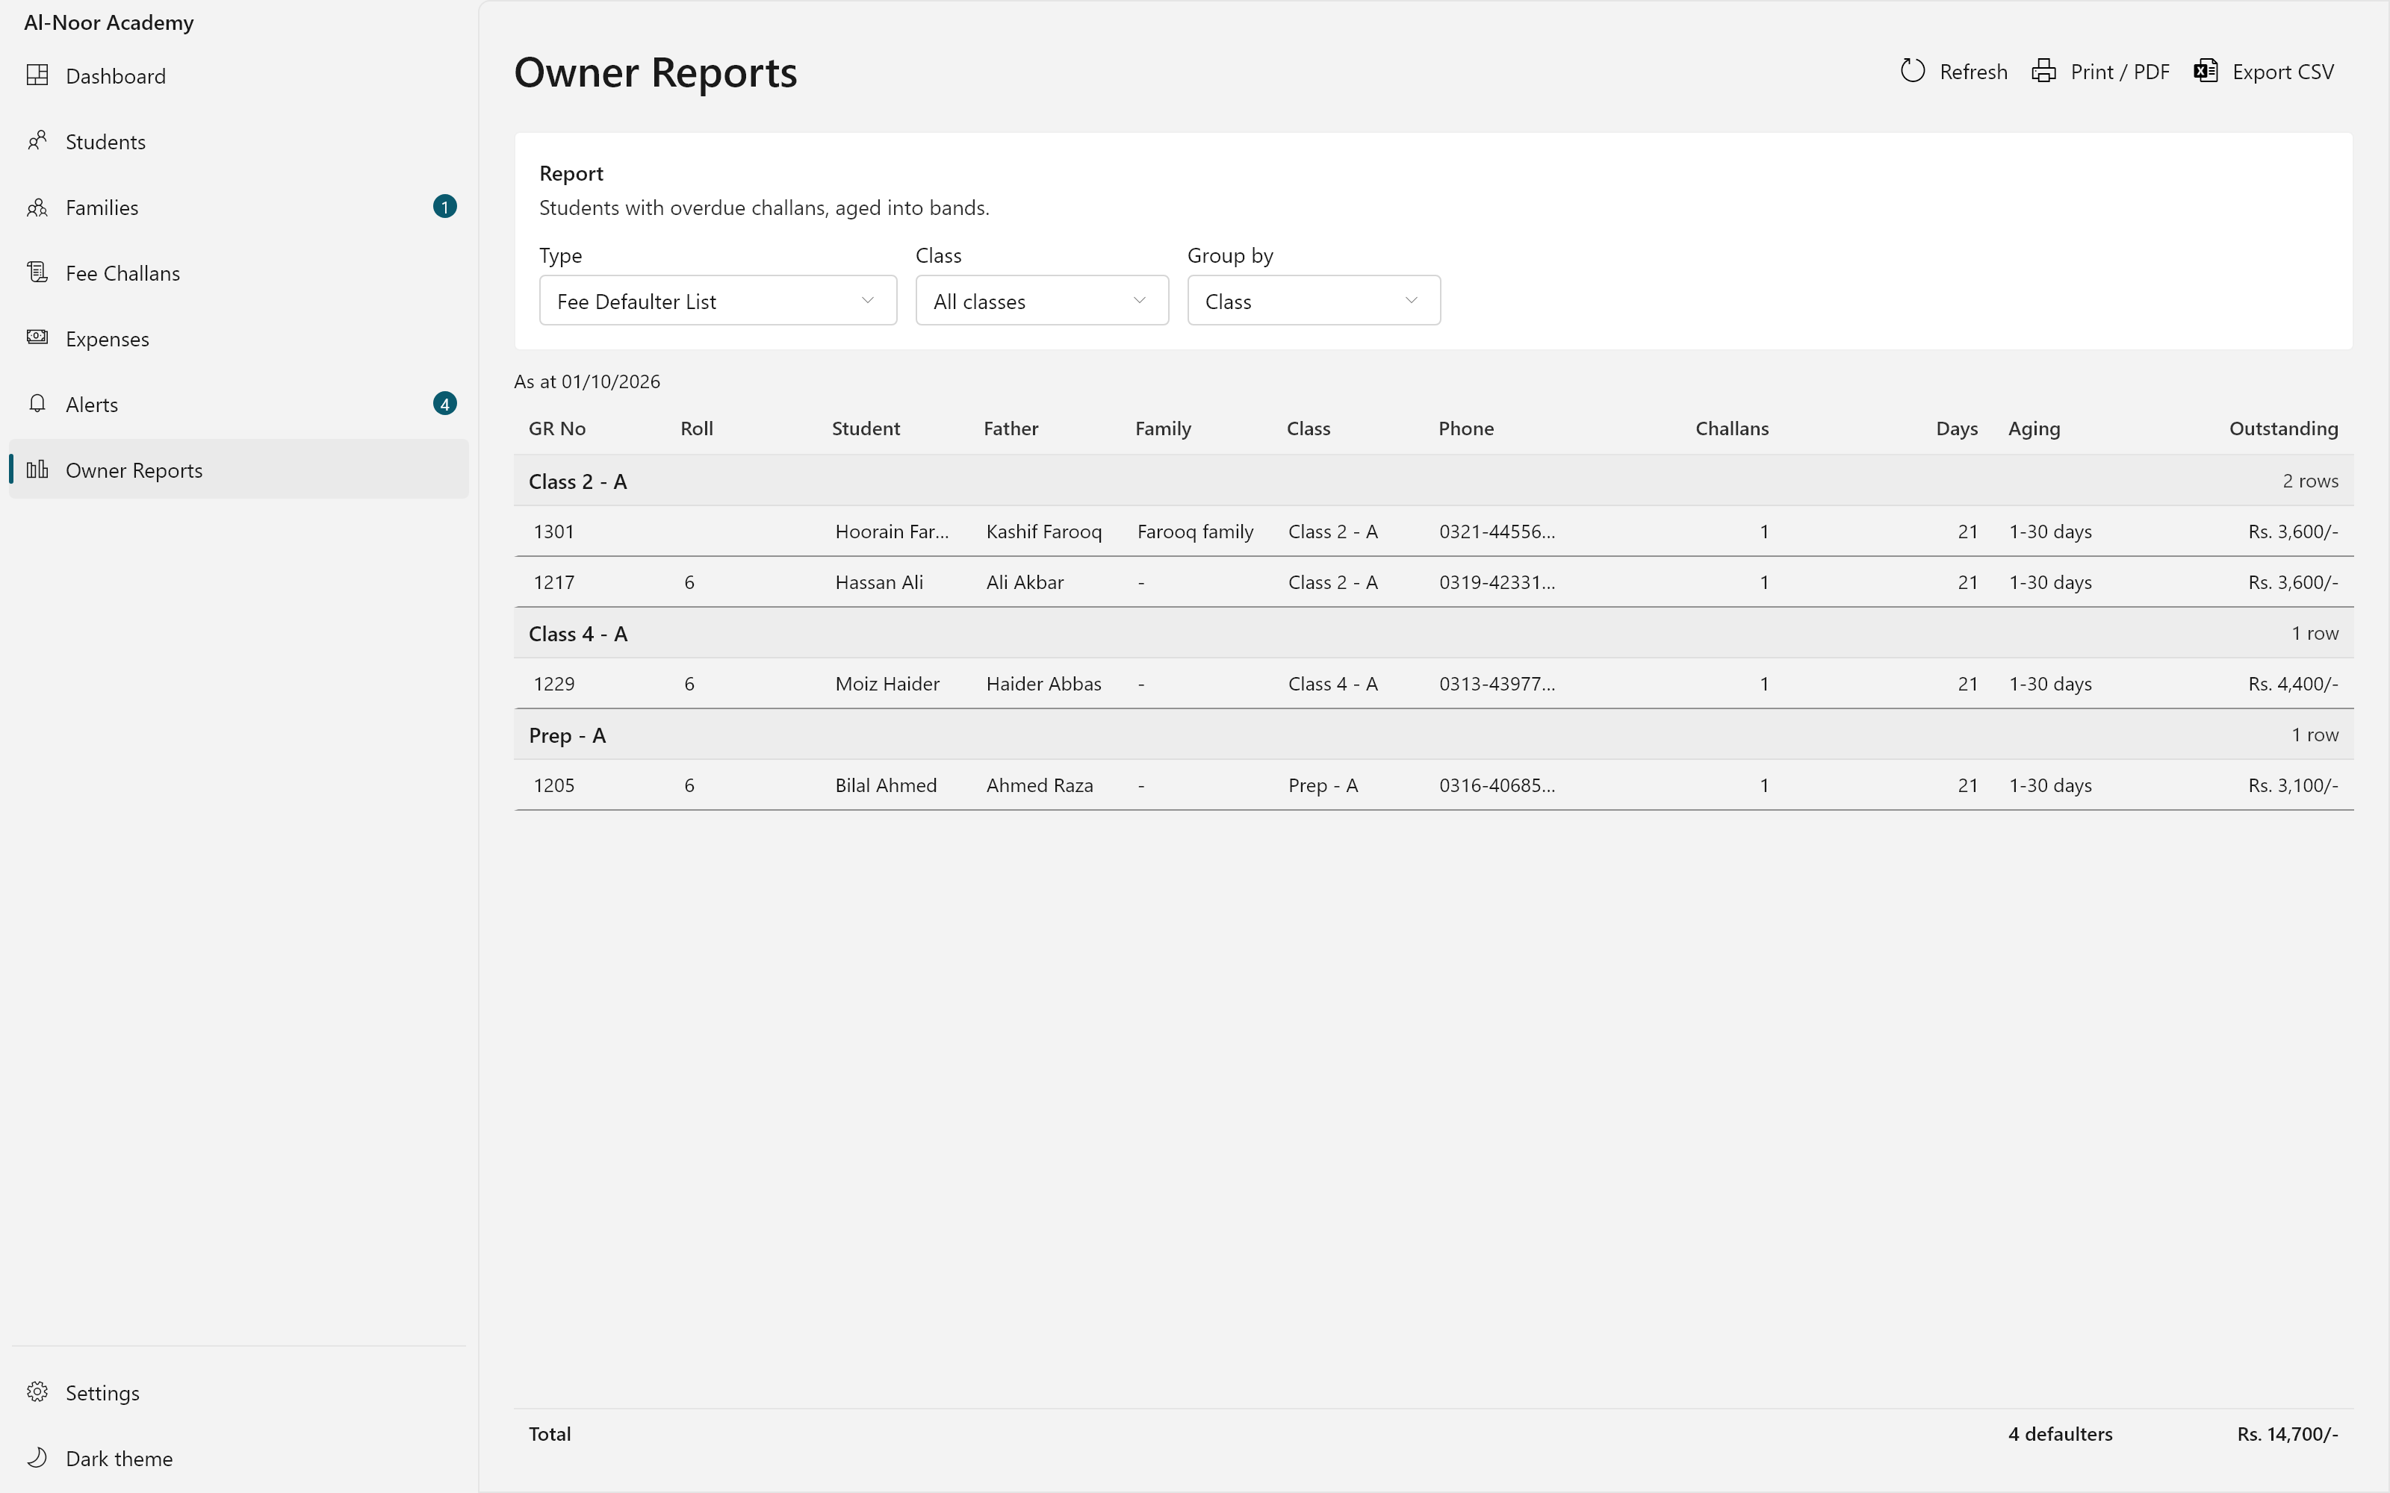Click the Alerts badge showing 4
2390x1493 pixels.
[444, 404]
